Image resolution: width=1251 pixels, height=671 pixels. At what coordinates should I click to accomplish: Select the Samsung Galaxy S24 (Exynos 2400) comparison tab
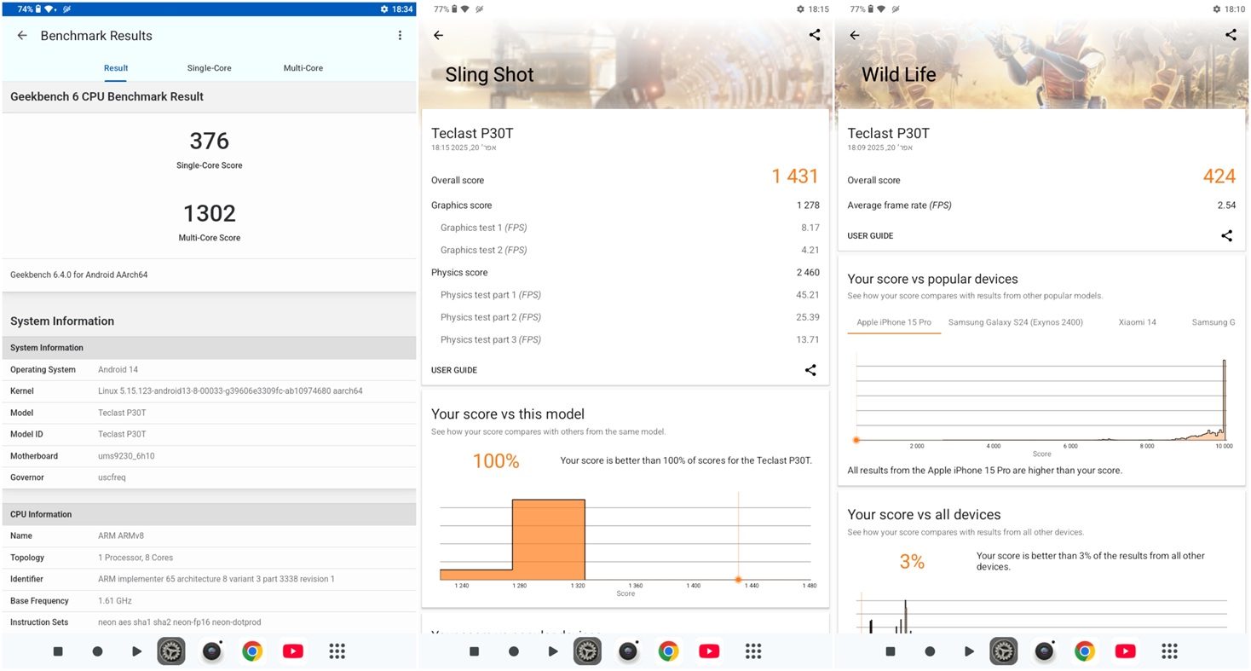[1015, 322]
